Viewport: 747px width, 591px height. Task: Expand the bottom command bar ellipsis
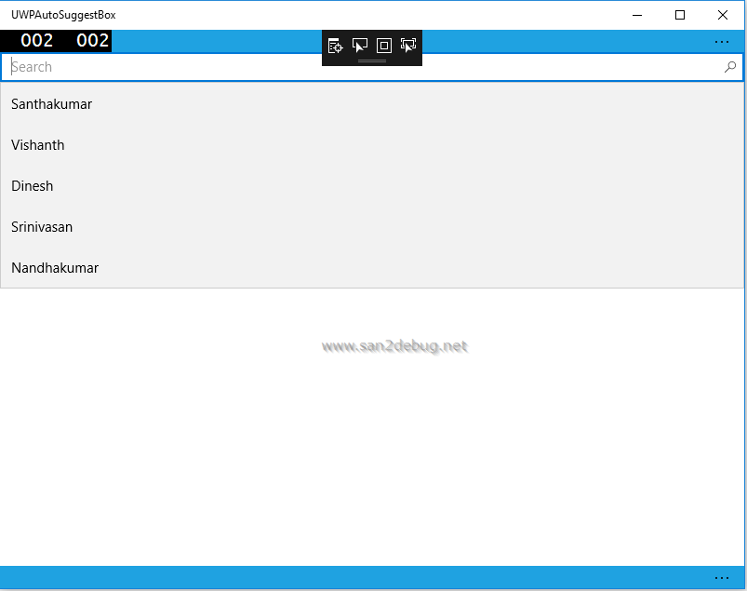pyautogui.click(x=722, y=578)
